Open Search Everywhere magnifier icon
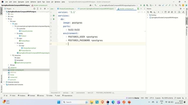Viewport: 188px width, 105px height. (x=180, y=5)
